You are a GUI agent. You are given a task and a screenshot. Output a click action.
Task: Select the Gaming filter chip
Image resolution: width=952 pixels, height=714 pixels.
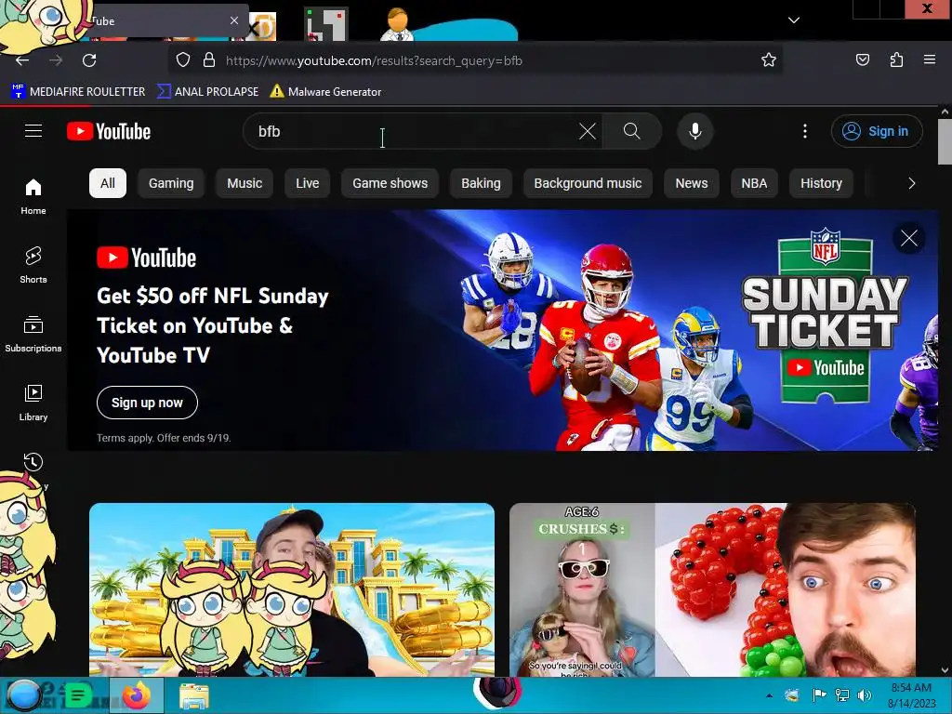click(171, 183)
